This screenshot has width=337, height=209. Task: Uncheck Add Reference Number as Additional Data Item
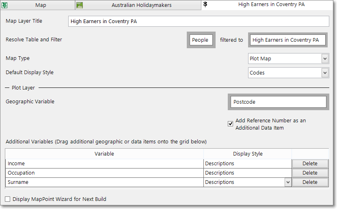click(230, 124)
